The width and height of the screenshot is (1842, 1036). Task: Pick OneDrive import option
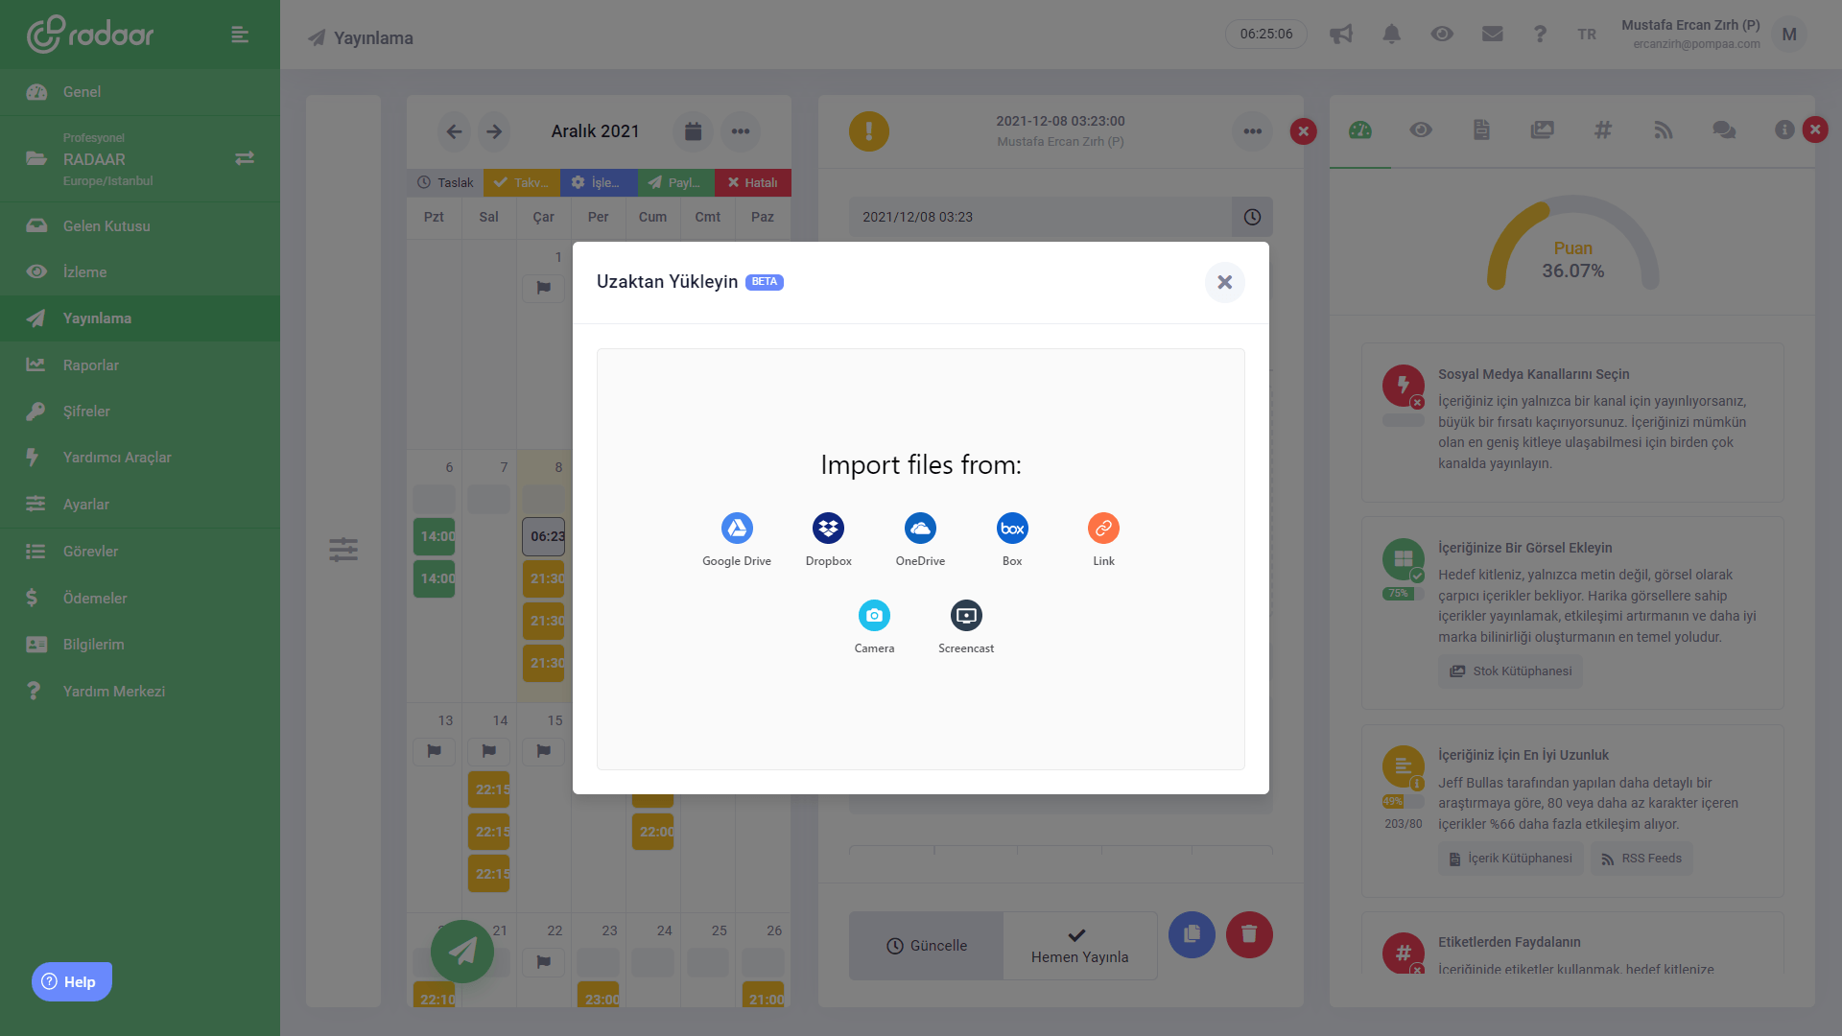(920, 530)
